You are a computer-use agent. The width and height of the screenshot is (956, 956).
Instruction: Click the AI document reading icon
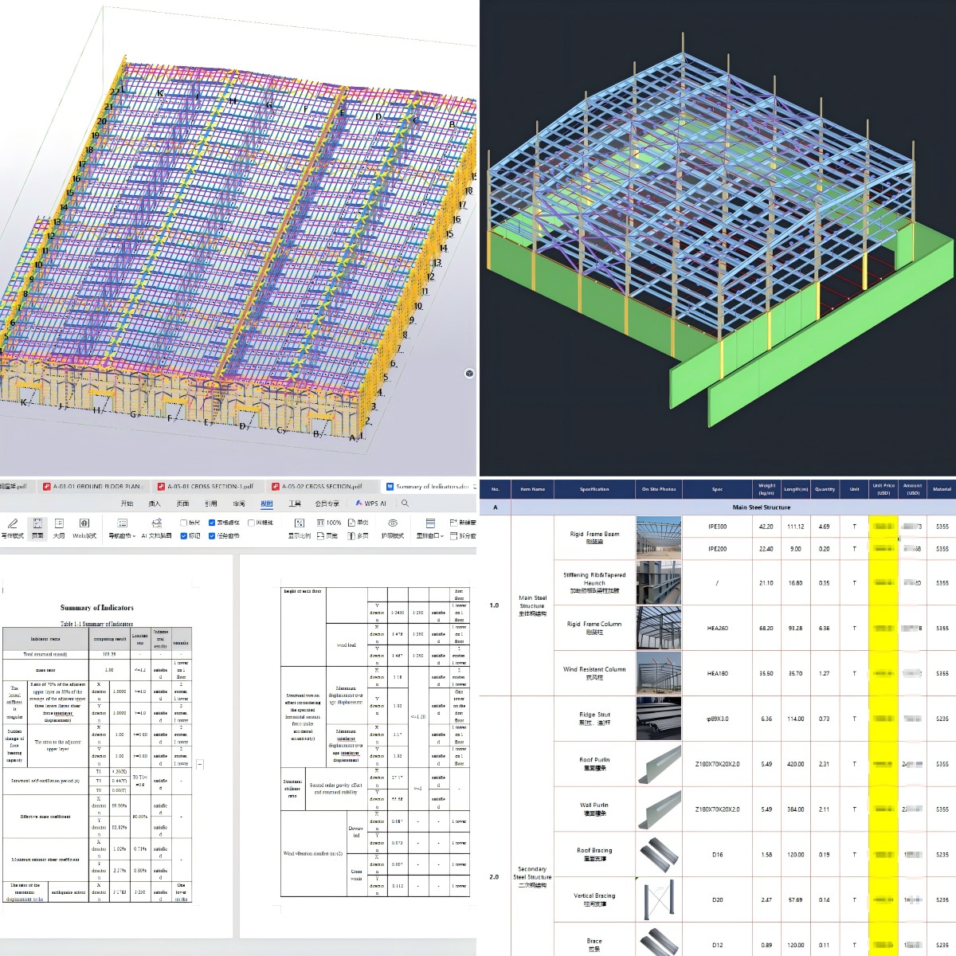pos(155,524)
